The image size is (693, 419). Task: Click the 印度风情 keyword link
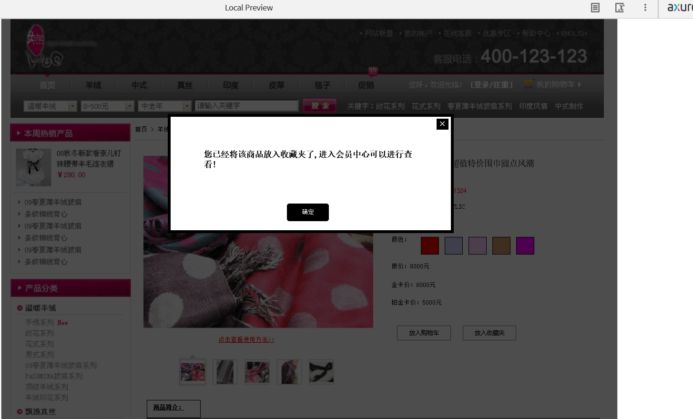(x=533, y=106)
